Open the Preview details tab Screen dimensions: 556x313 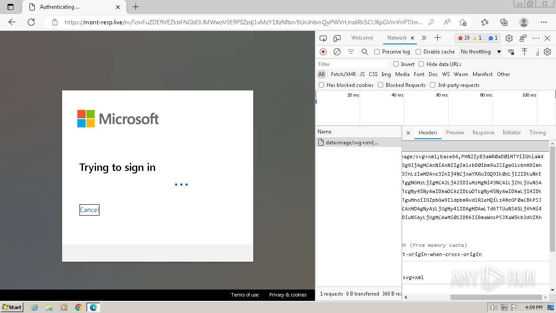pos(455,133)
